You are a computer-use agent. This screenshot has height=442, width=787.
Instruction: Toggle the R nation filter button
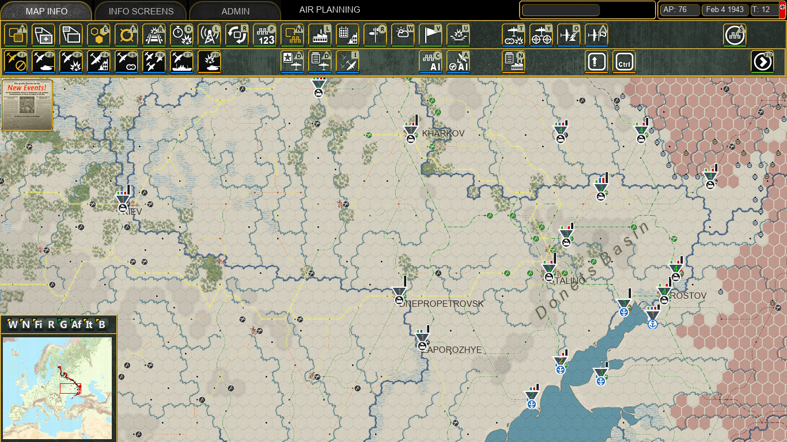[x=51, y=325]
